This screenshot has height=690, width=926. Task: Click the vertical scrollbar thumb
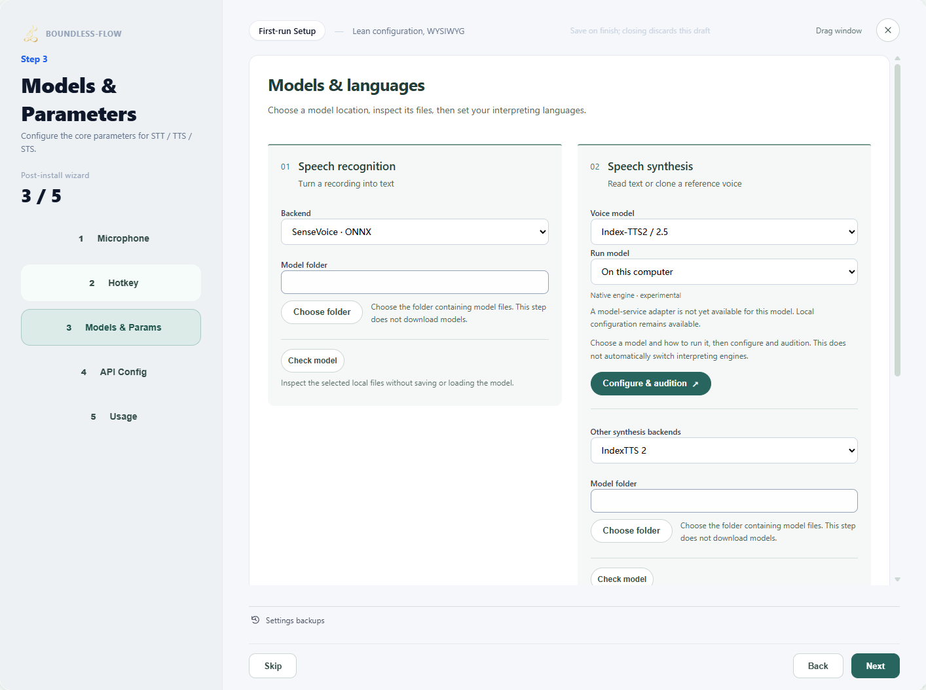[x=897, y=220]
